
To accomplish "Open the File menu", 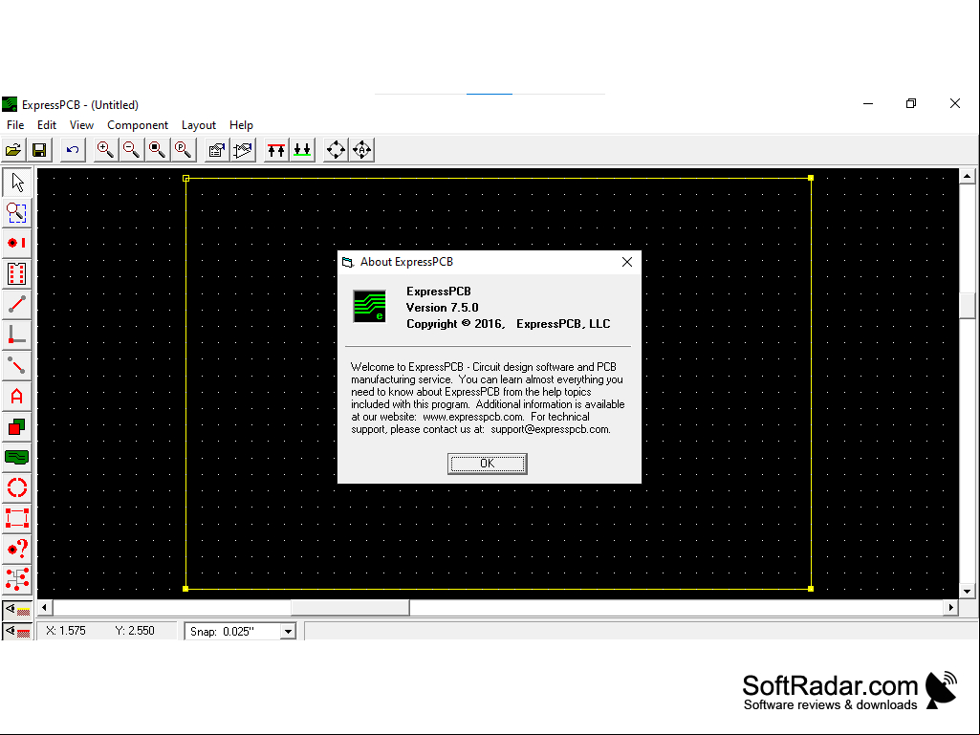I will (15, 125).
